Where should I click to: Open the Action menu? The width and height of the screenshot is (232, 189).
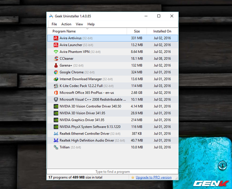66,24
